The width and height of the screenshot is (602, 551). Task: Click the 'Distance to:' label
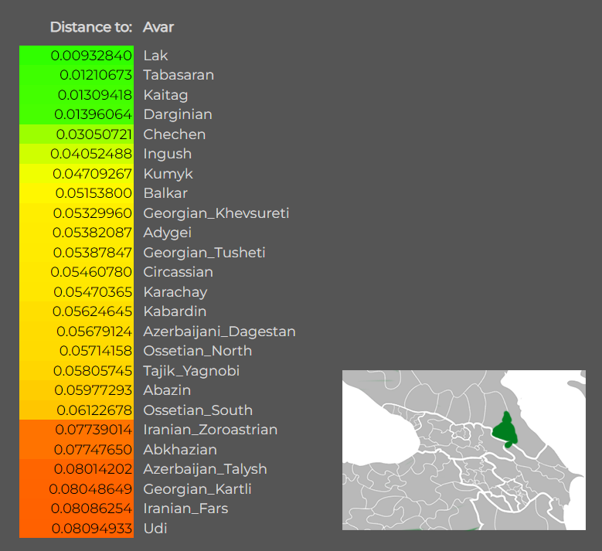click(x=91, y=27)
